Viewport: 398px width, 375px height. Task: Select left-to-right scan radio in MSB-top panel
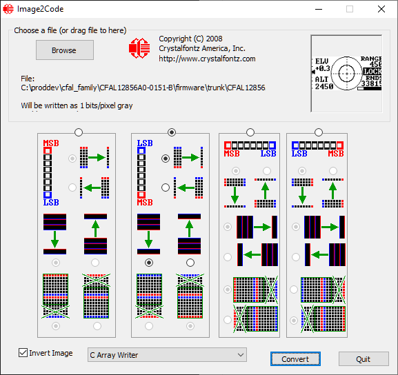(x=72, y=159)
